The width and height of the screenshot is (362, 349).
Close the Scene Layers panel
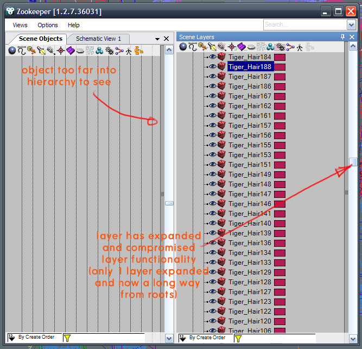point(352,37)
